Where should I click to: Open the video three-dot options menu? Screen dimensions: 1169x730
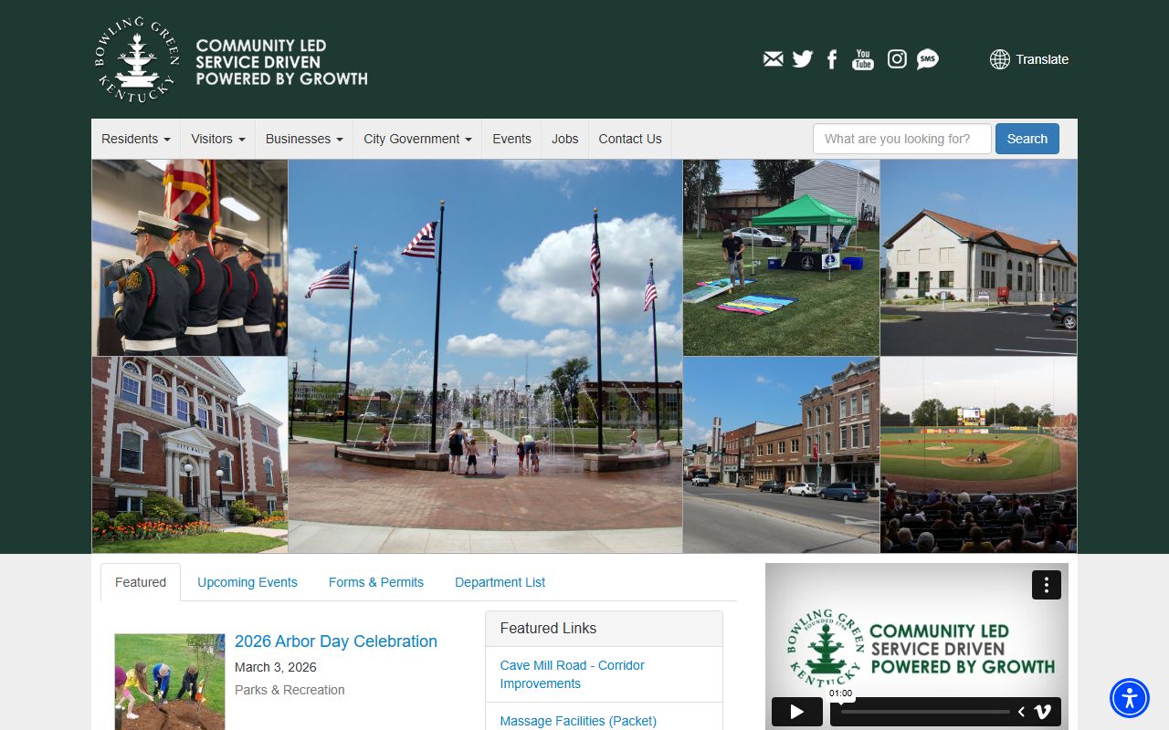(1047, 585)
